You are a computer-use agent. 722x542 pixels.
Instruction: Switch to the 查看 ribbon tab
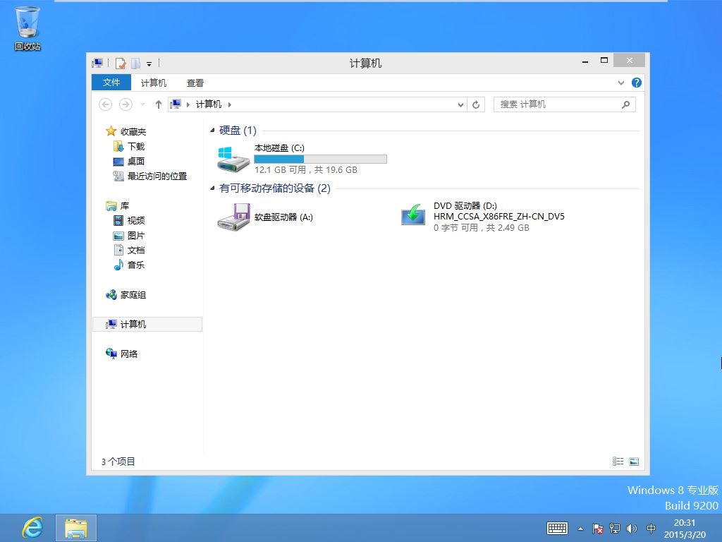(x=195, y=83)
